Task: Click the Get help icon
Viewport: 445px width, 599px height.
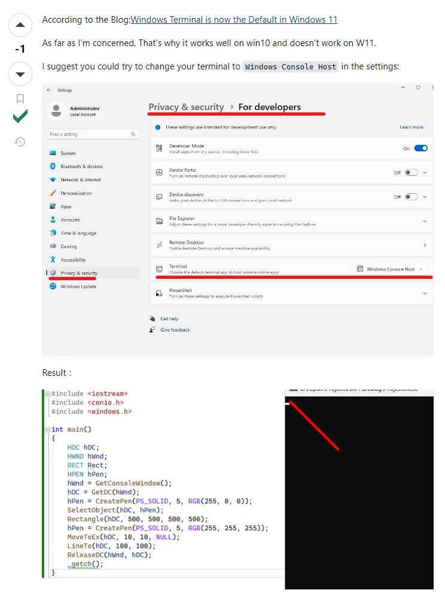Action: (x=153, y=318)
